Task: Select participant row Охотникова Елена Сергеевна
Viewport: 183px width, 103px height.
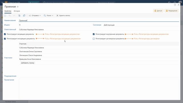Action: coord(99,51)
